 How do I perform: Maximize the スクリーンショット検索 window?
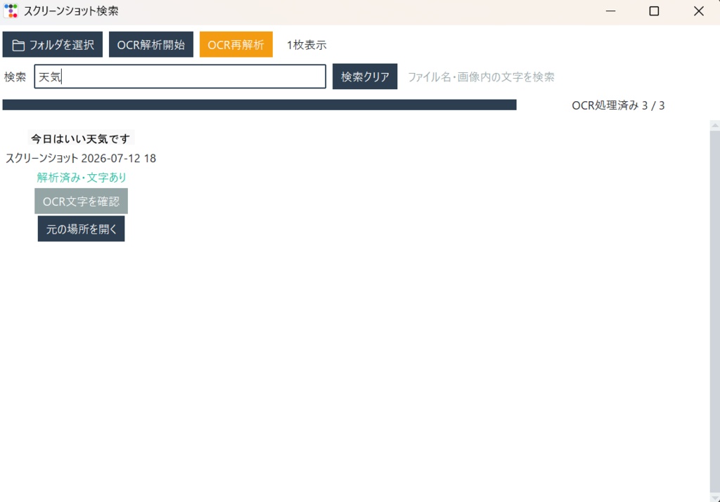click(x=654, y=11)
